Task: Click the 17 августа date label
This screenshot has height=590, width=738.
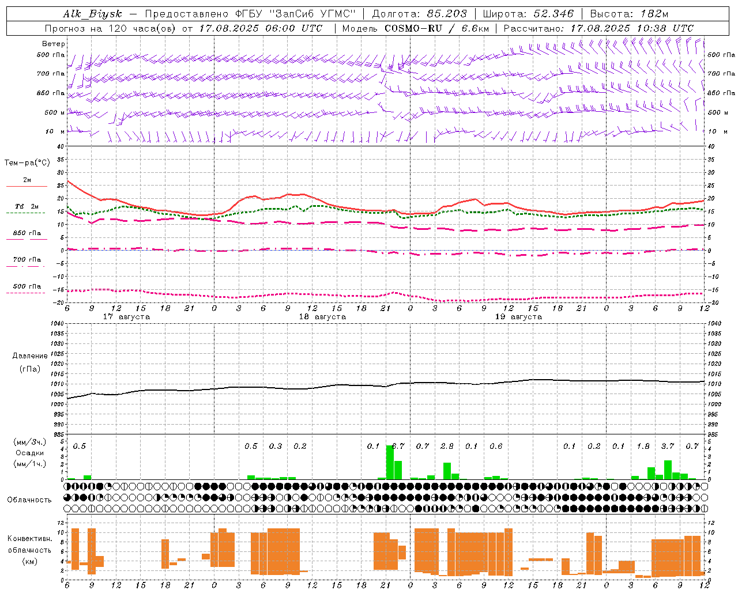Action: coord(126,317)
